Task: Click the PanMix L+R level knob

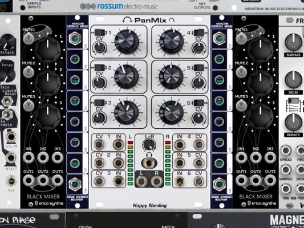Action: point(149,145)
